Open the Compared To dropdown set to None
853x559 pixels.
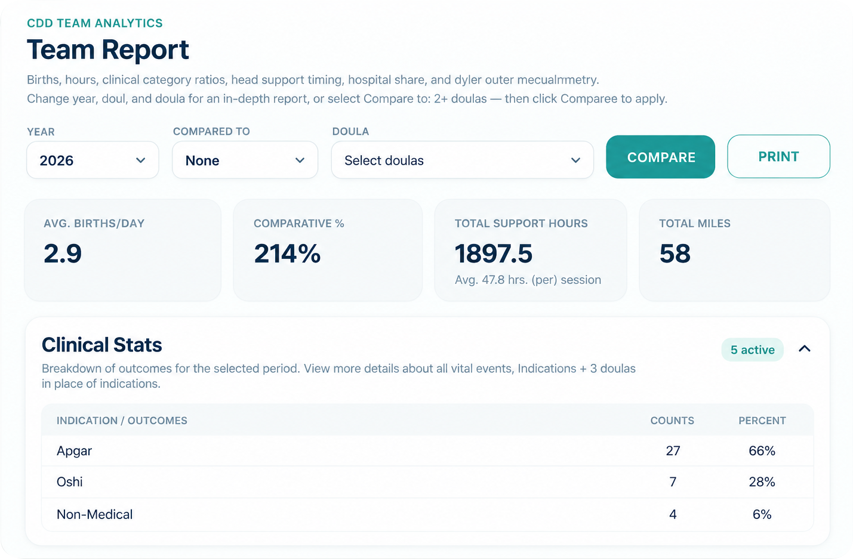click(245, 160)
